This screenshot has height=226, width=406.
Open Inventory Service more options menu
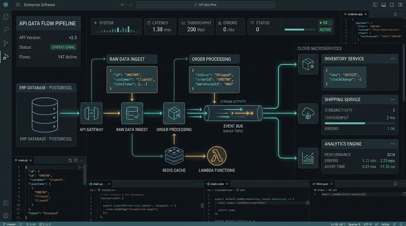[x=393, y=59]
